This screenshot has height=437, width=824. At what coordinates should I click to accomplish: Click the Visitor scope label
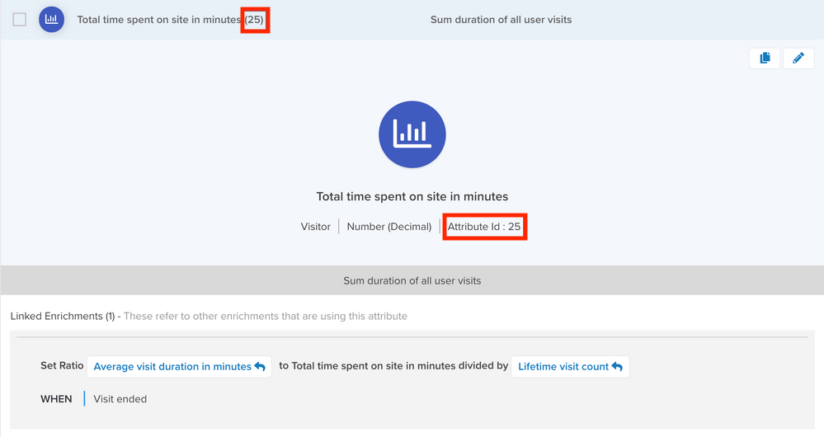pos(315,227)
